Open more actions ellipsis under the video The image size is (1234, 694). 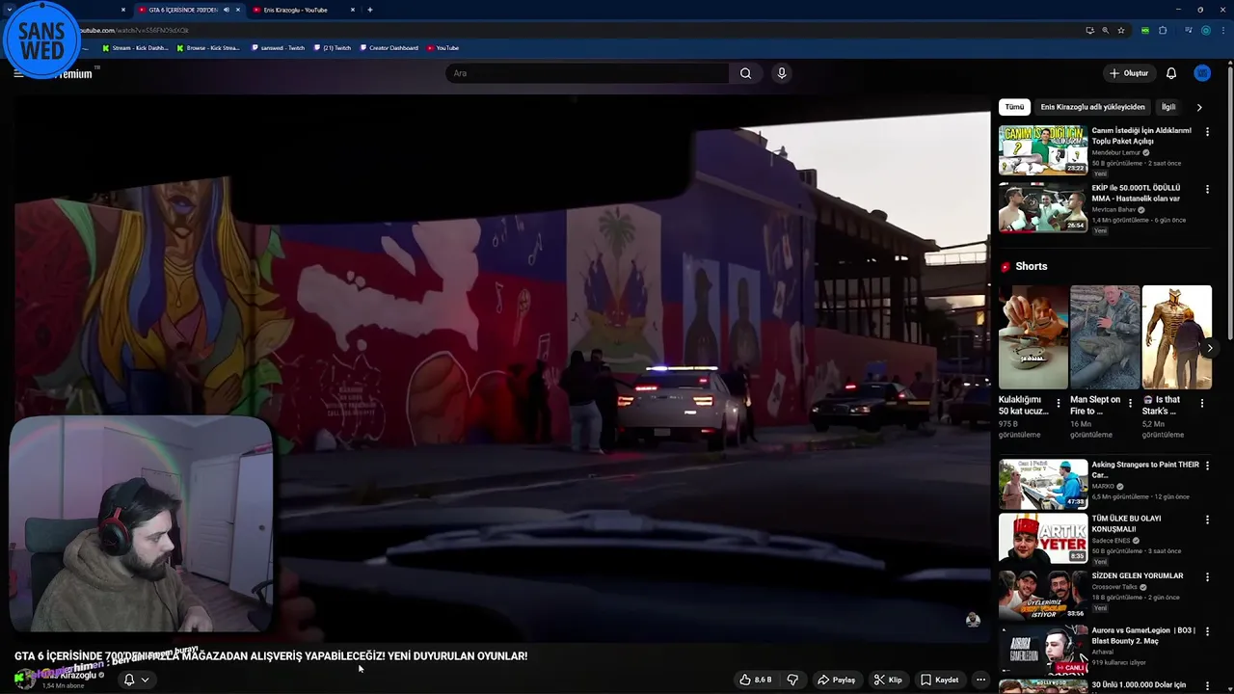tap(980, 680)
